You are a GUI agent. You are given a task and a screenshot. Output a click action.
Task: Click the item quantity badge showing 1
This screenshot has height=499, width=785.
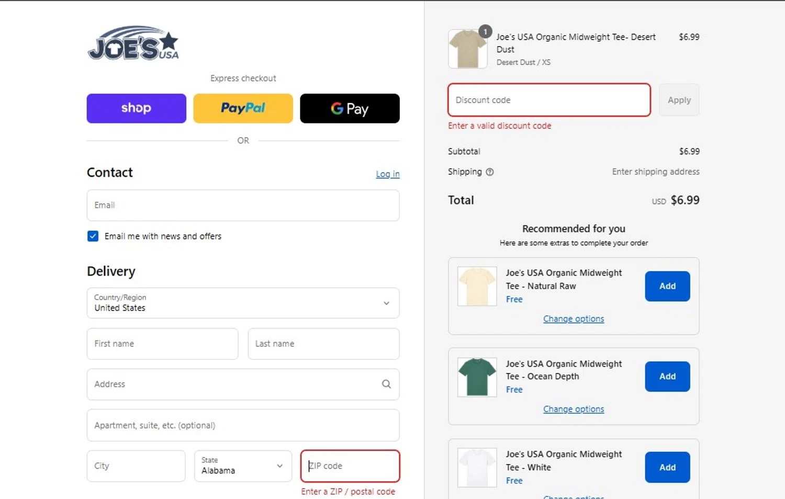tap(485, 32)
